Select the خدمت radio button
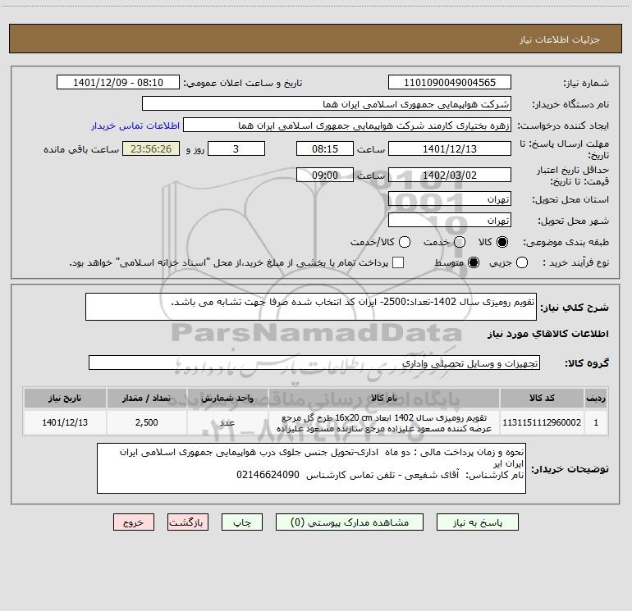The width and height of the screenshot is (632, 611). 460,242
